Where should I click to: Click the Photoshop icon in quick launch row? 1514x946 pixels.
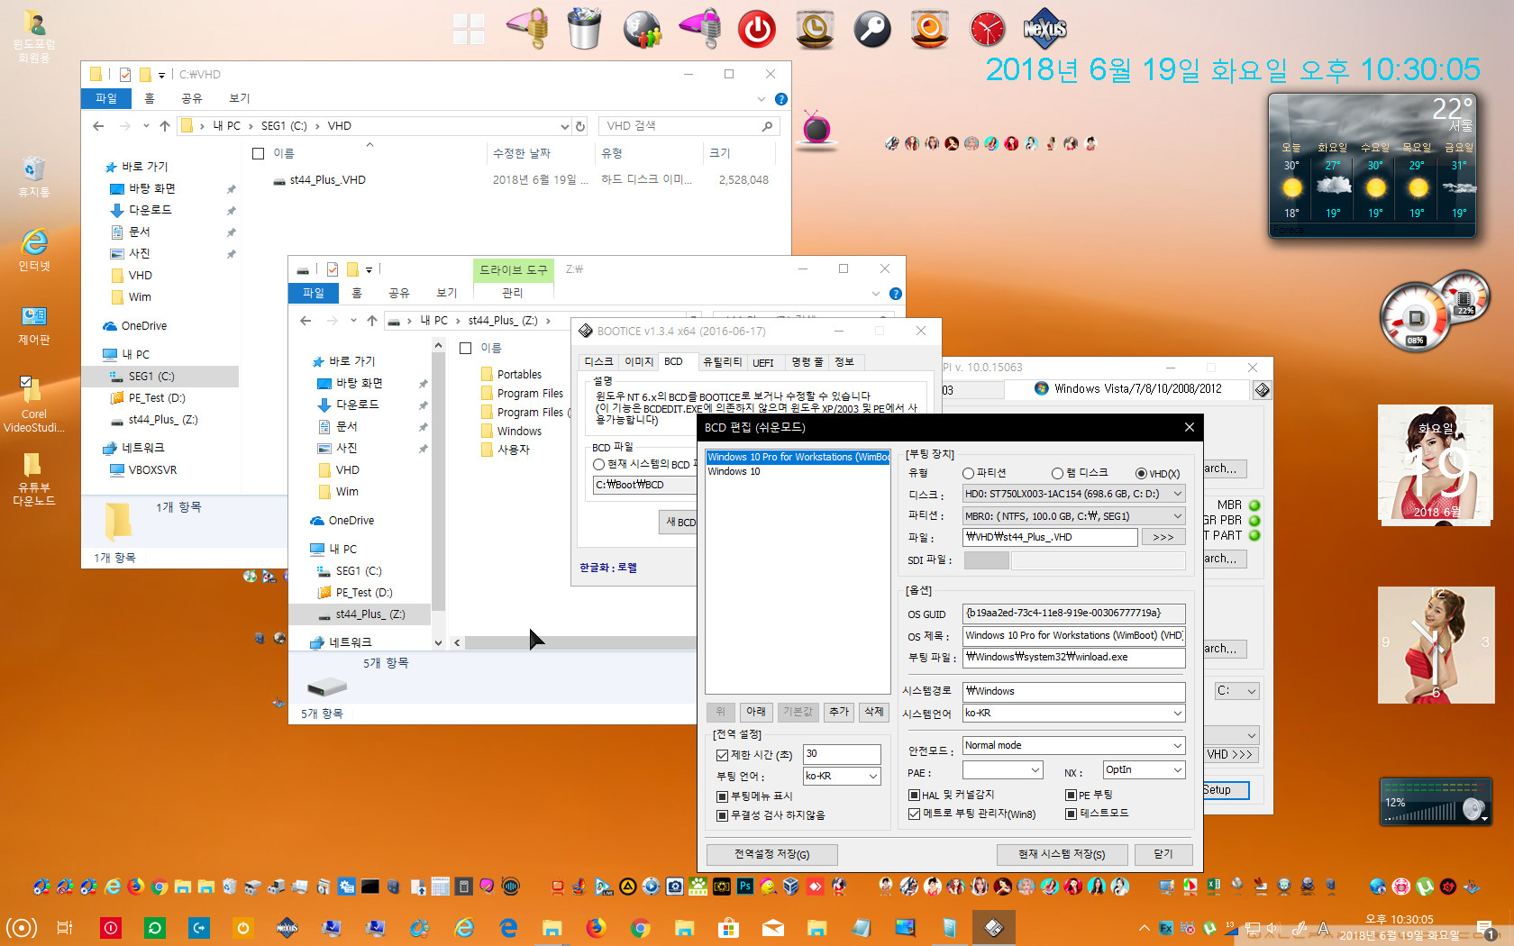click(744, 887)
